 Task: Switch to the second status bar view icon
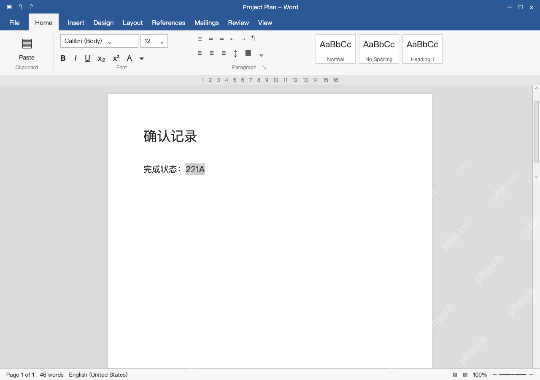[465, 375]
